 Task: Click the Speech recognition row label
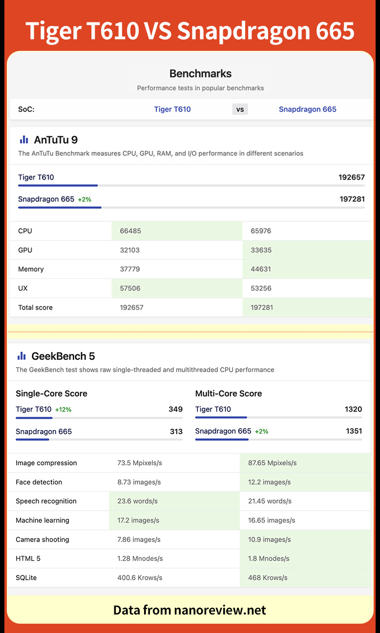[46, 501]
